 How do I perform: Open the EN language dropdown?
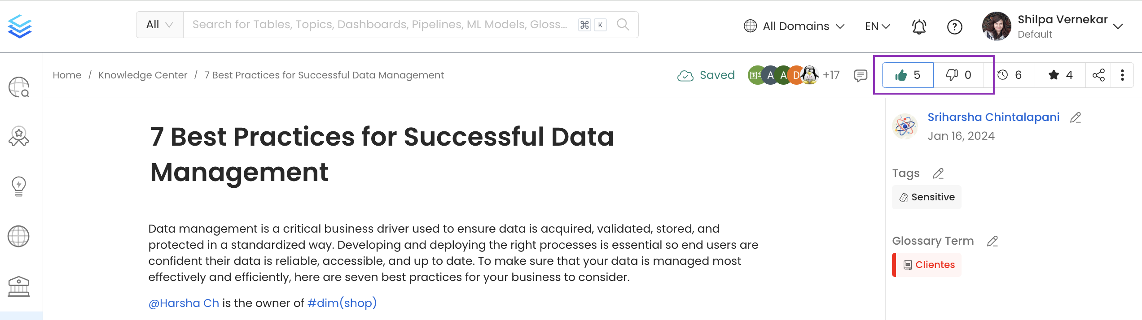877,26
